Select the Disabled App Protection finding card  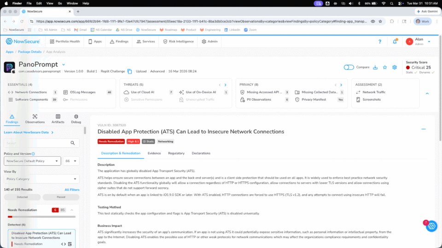(41, 238)
